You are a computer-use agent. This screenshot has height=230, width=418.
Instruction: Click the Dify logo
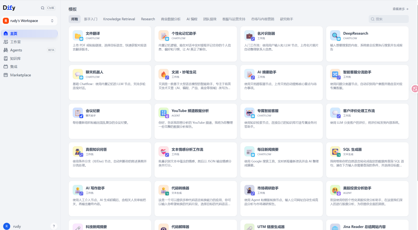click(9, 8)
